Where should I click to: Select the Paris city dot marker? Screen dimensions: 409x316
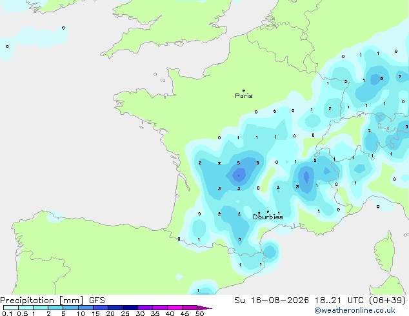tap(244, 90)
